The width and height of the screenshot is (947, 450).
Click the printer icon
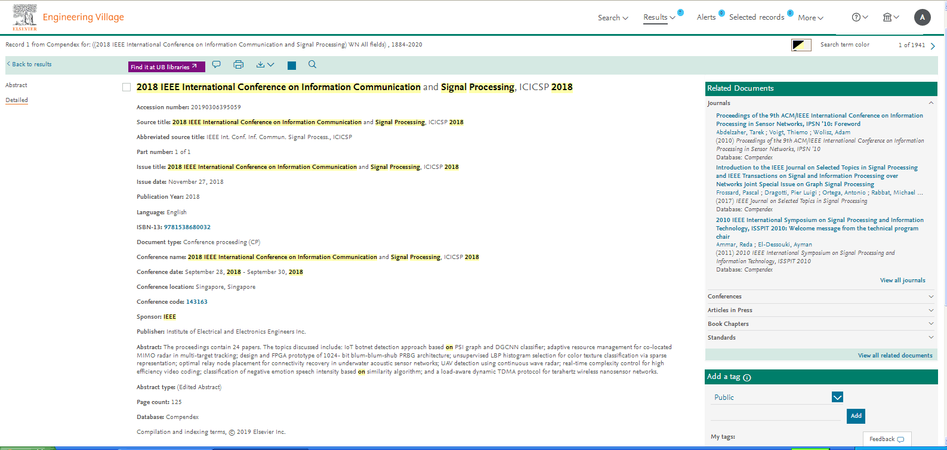tap(239, 64)
